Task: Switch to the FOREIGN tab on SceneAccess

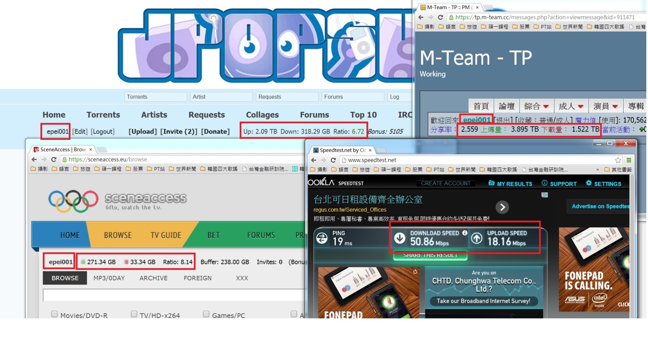Action: [197, 278]
